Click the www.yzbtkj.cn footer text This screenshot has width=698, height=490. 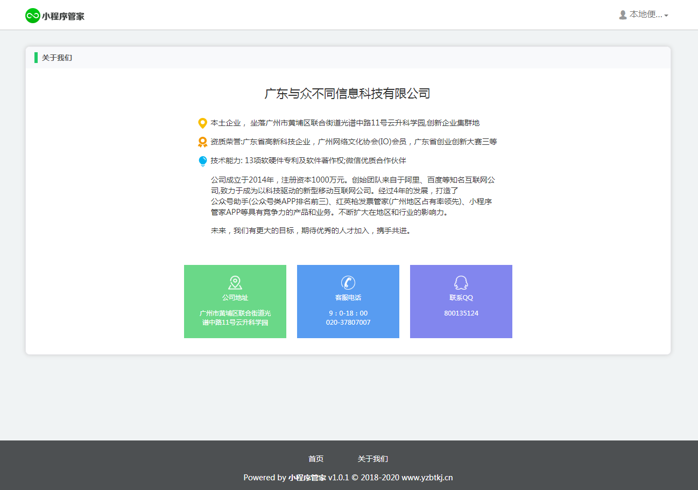[x=427, y=478]
